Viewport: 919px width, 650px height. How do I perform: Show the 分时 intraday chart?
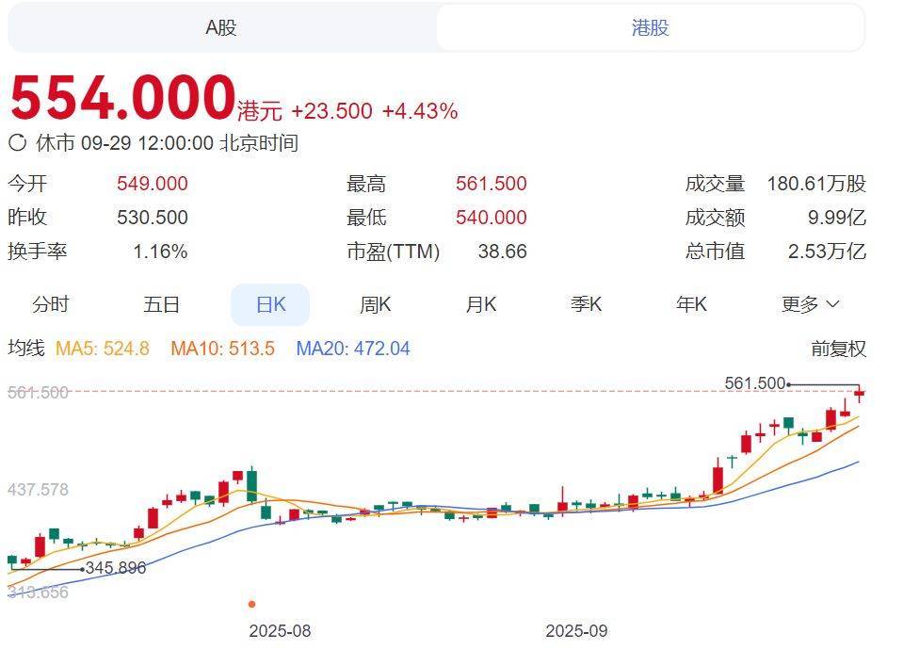click(x=51, y=305)
